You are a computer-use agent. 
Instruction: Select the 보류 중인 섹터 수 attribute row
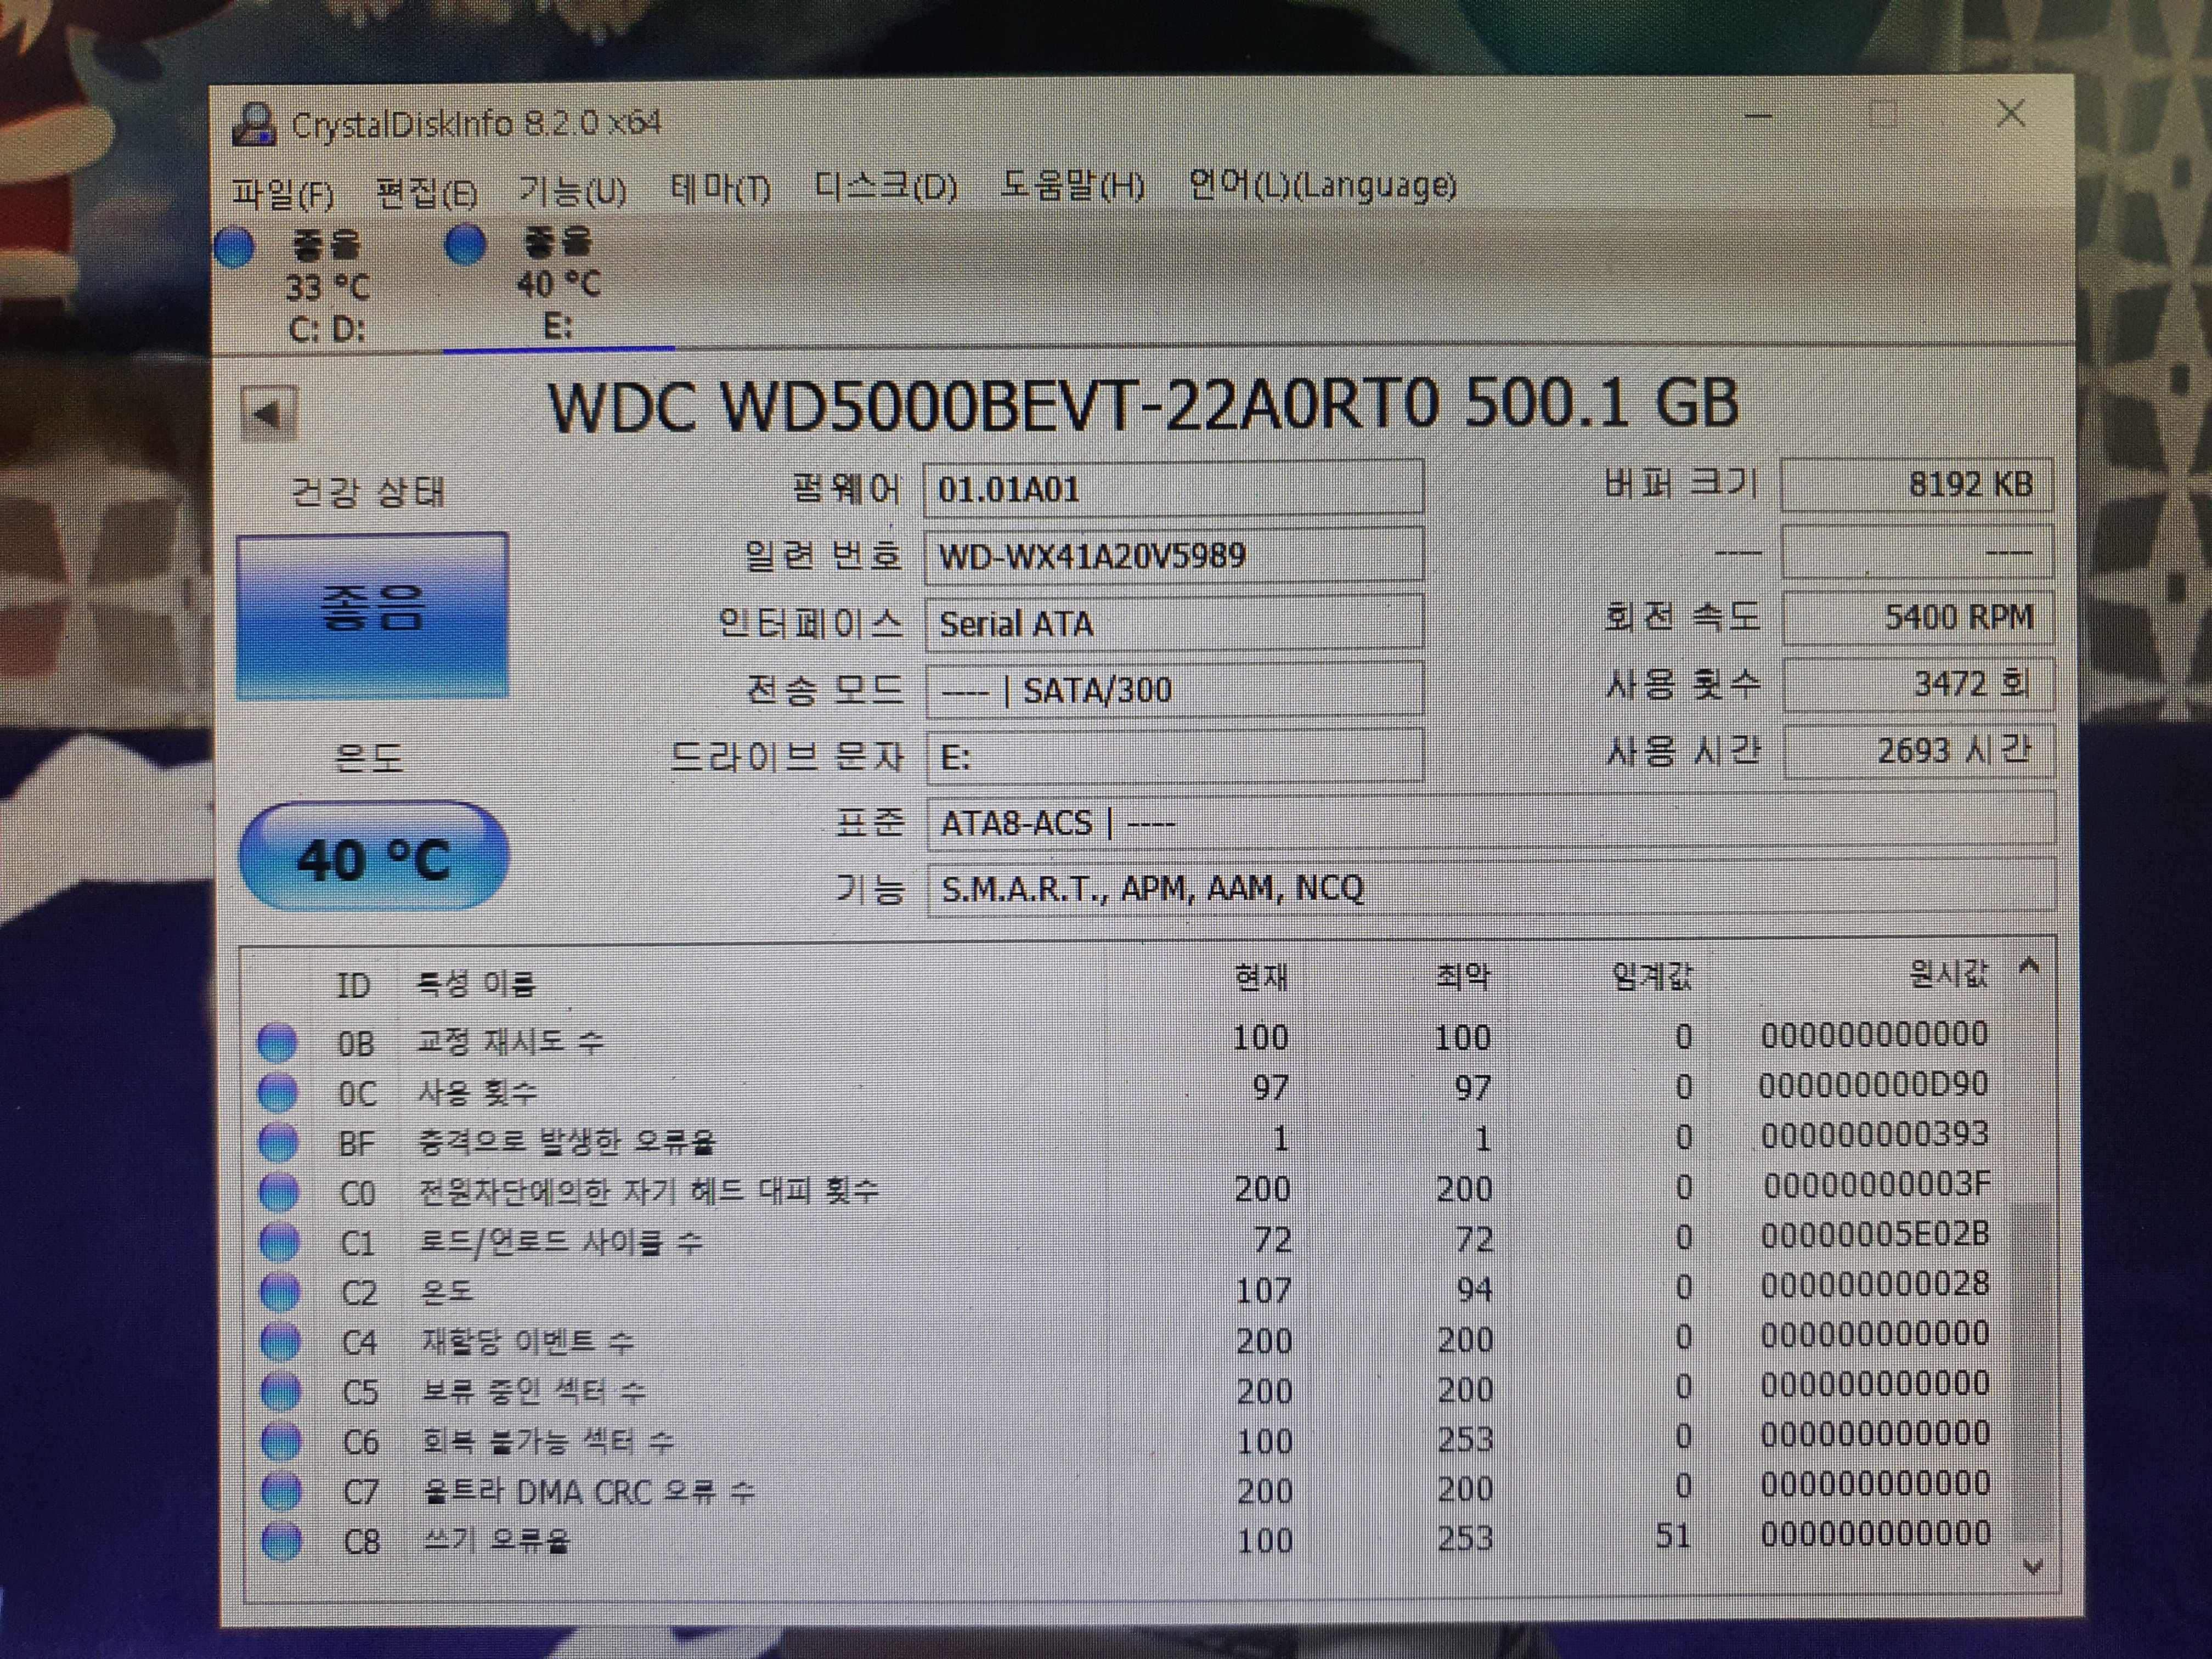tap(1127, 1389)
